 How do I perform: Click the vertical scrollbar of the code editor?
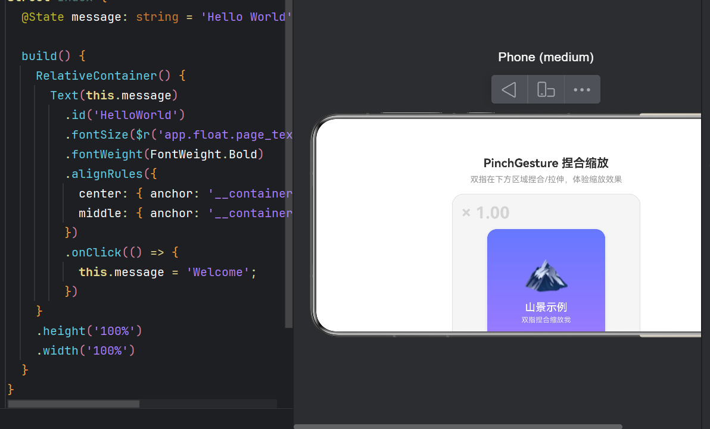coord(289,163)
